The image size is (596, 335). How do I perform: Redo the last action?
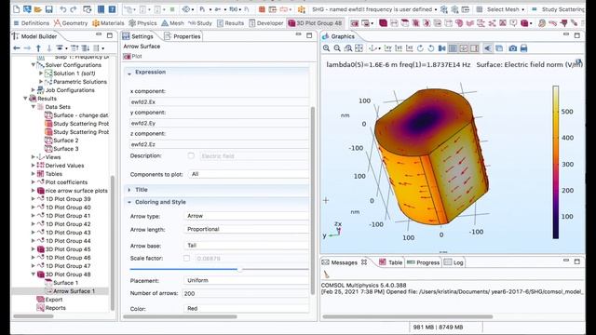click(x=74, y=9)
